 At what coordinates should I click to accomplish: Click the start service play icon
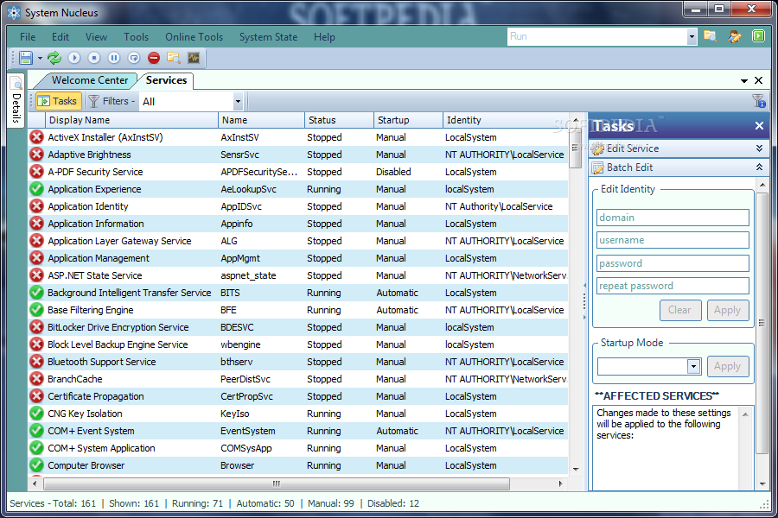tap(74, 58)
